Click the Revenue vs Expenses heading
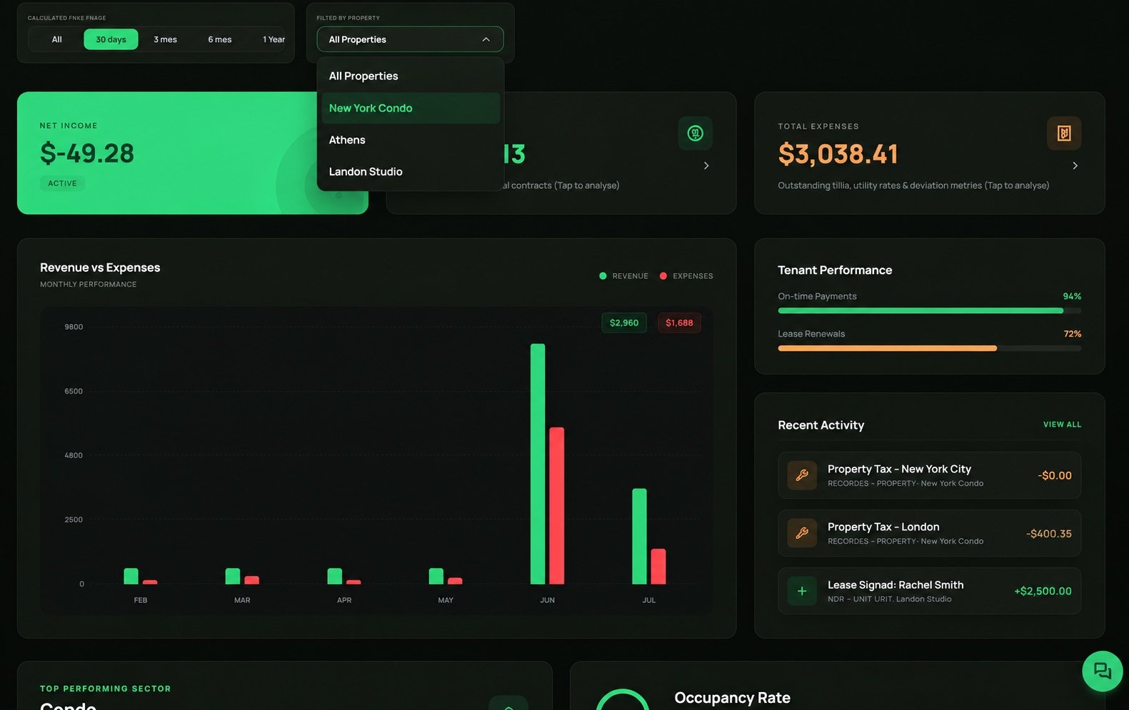Viewport: 1129px width, 710px height. (x=100, y=268)
